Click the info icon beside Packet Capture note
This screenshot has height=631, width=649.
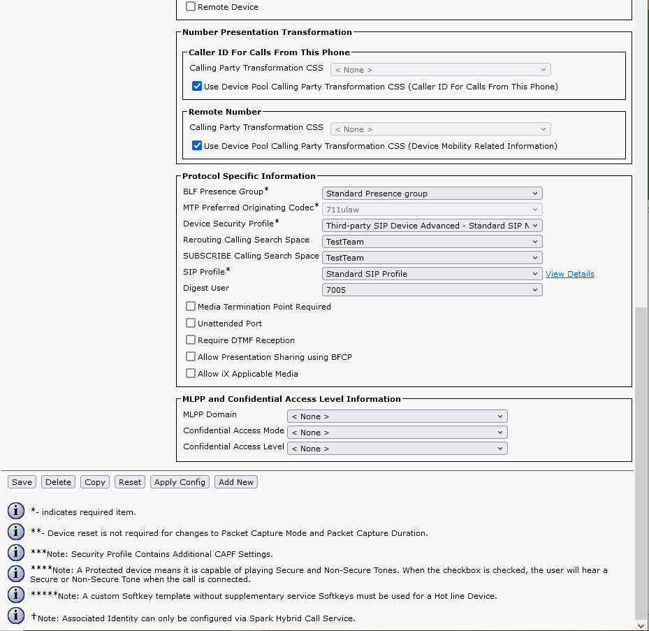coord(15,532)
